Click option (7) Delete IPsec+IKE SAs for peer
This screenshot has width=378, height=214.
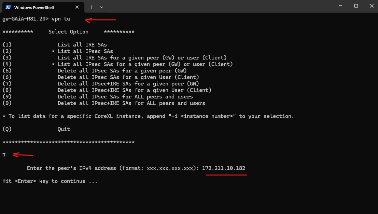click(x=101, y=84)
